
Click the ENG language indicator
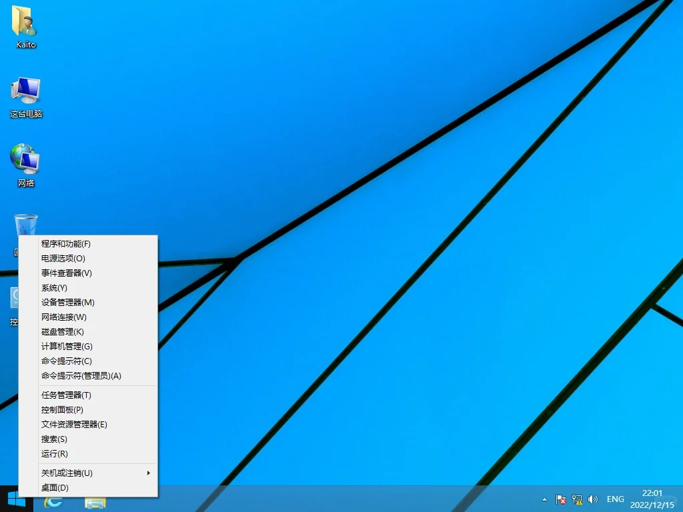(615, 499)
